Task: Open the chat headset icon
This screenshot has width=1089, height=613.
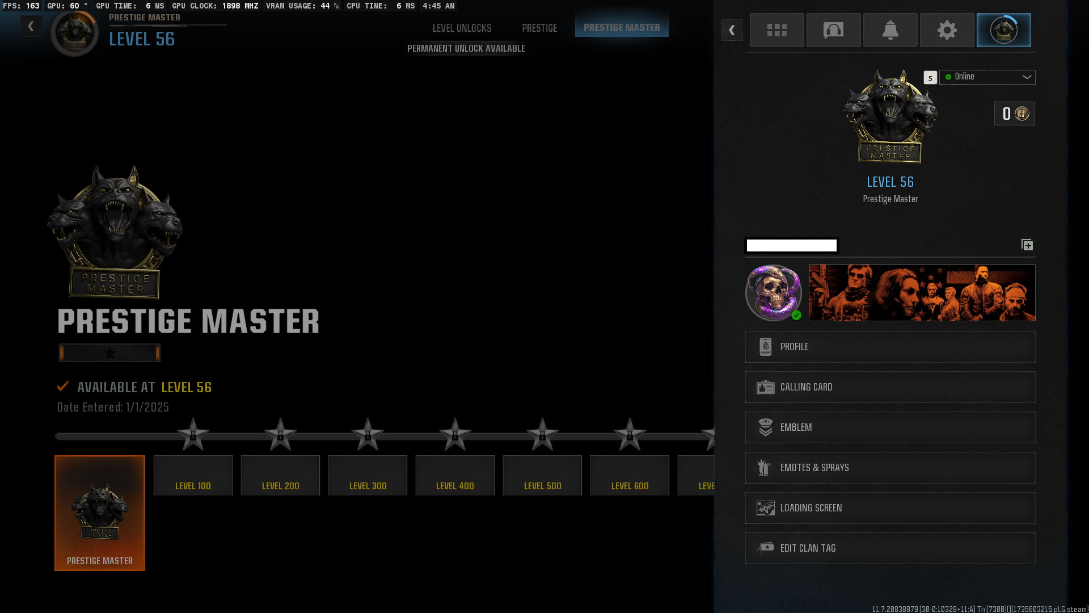Action: tap(833, 30)
